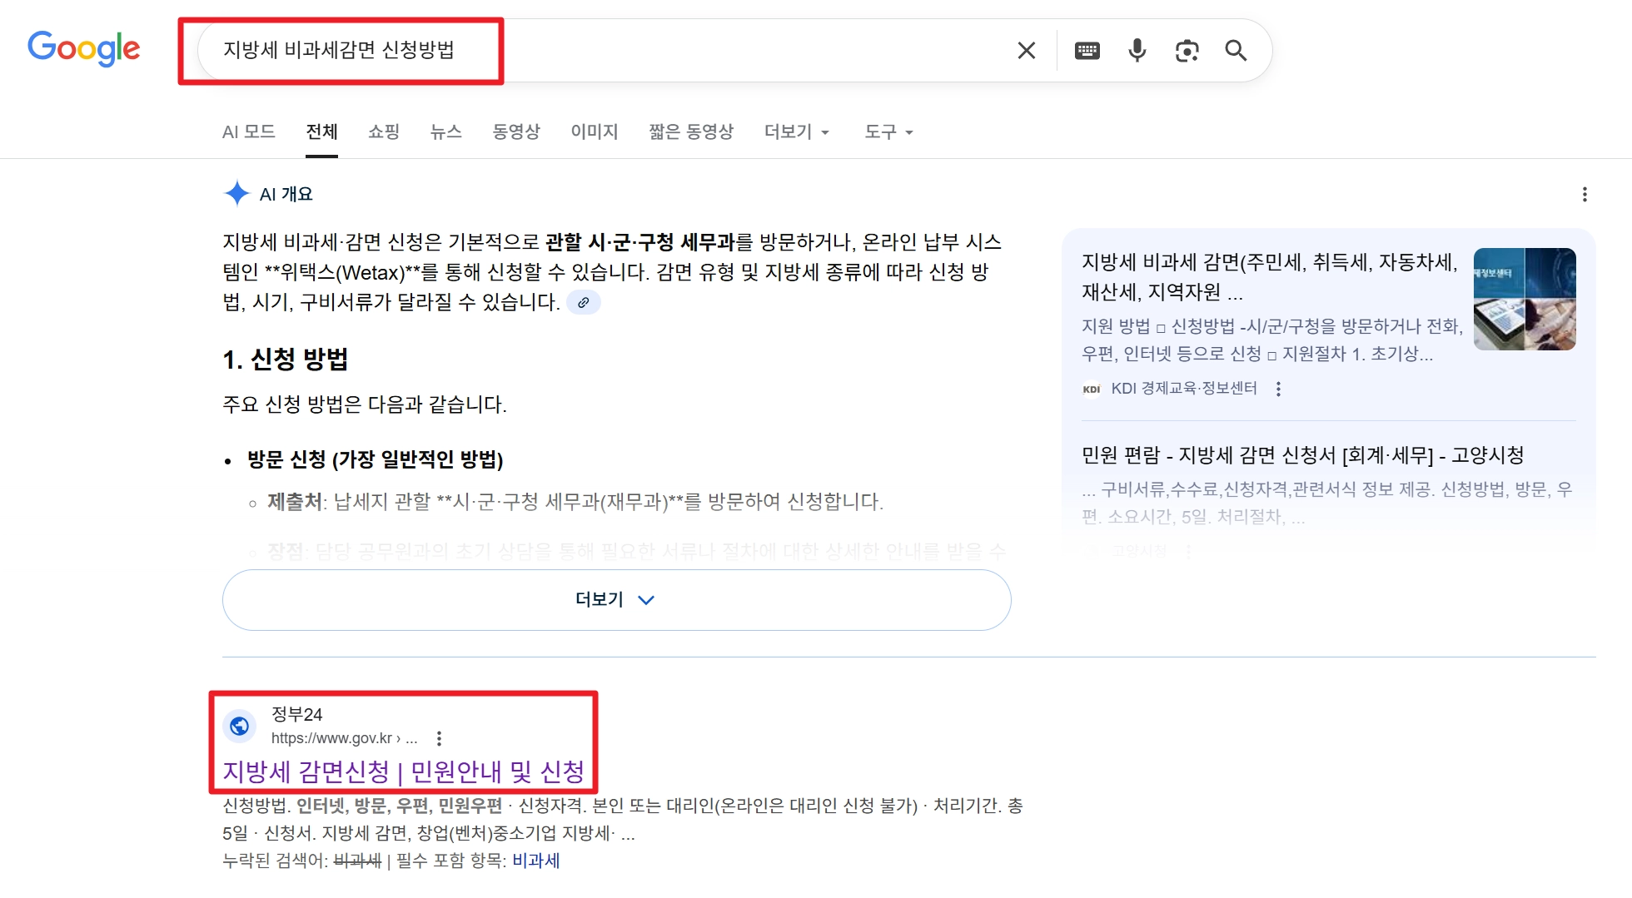Open the three-dot menu on 정부24 result
Viewport: 1632px width, 898px height.
point(439,737)
